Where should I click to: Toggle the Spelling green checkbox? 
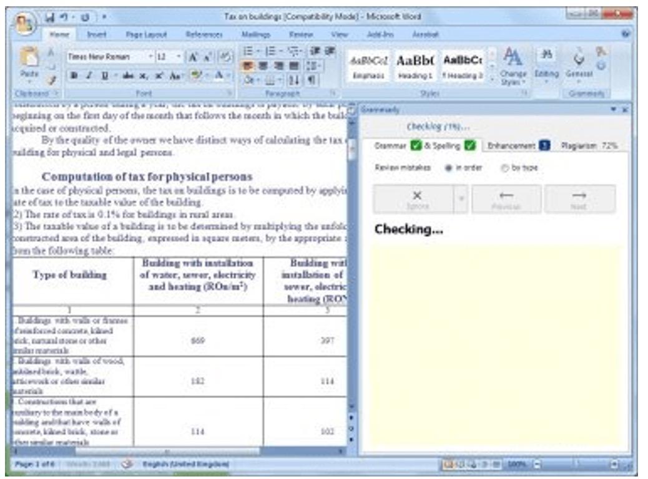click(470, 145)
